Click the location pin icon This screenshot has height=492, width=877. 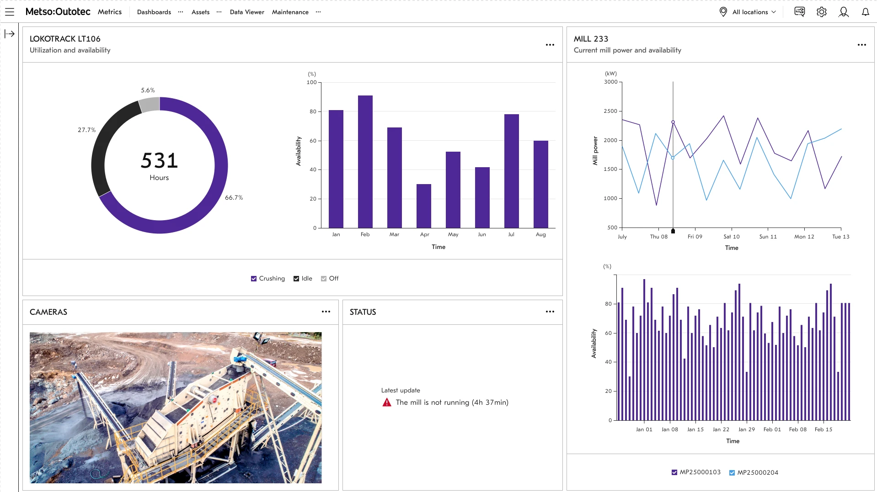click(723, 12)
